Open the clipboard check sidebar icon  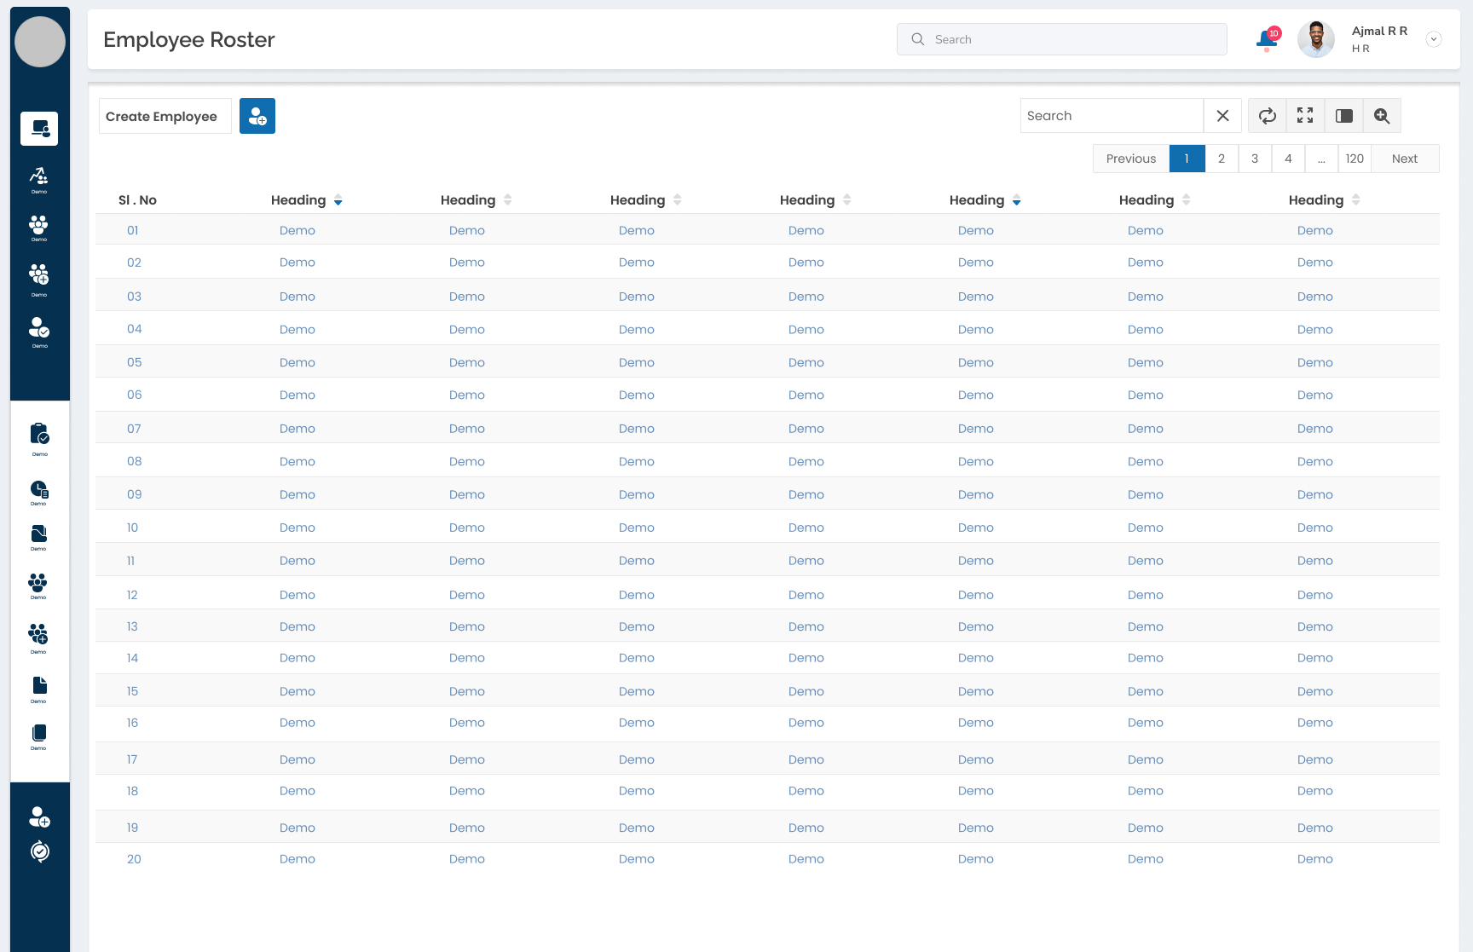(x=39, y=435)
